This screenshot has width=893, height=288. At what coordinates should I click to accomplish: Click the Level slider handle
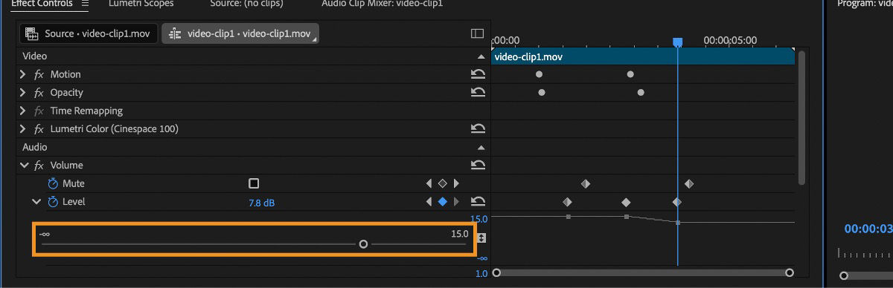point(363,243)
